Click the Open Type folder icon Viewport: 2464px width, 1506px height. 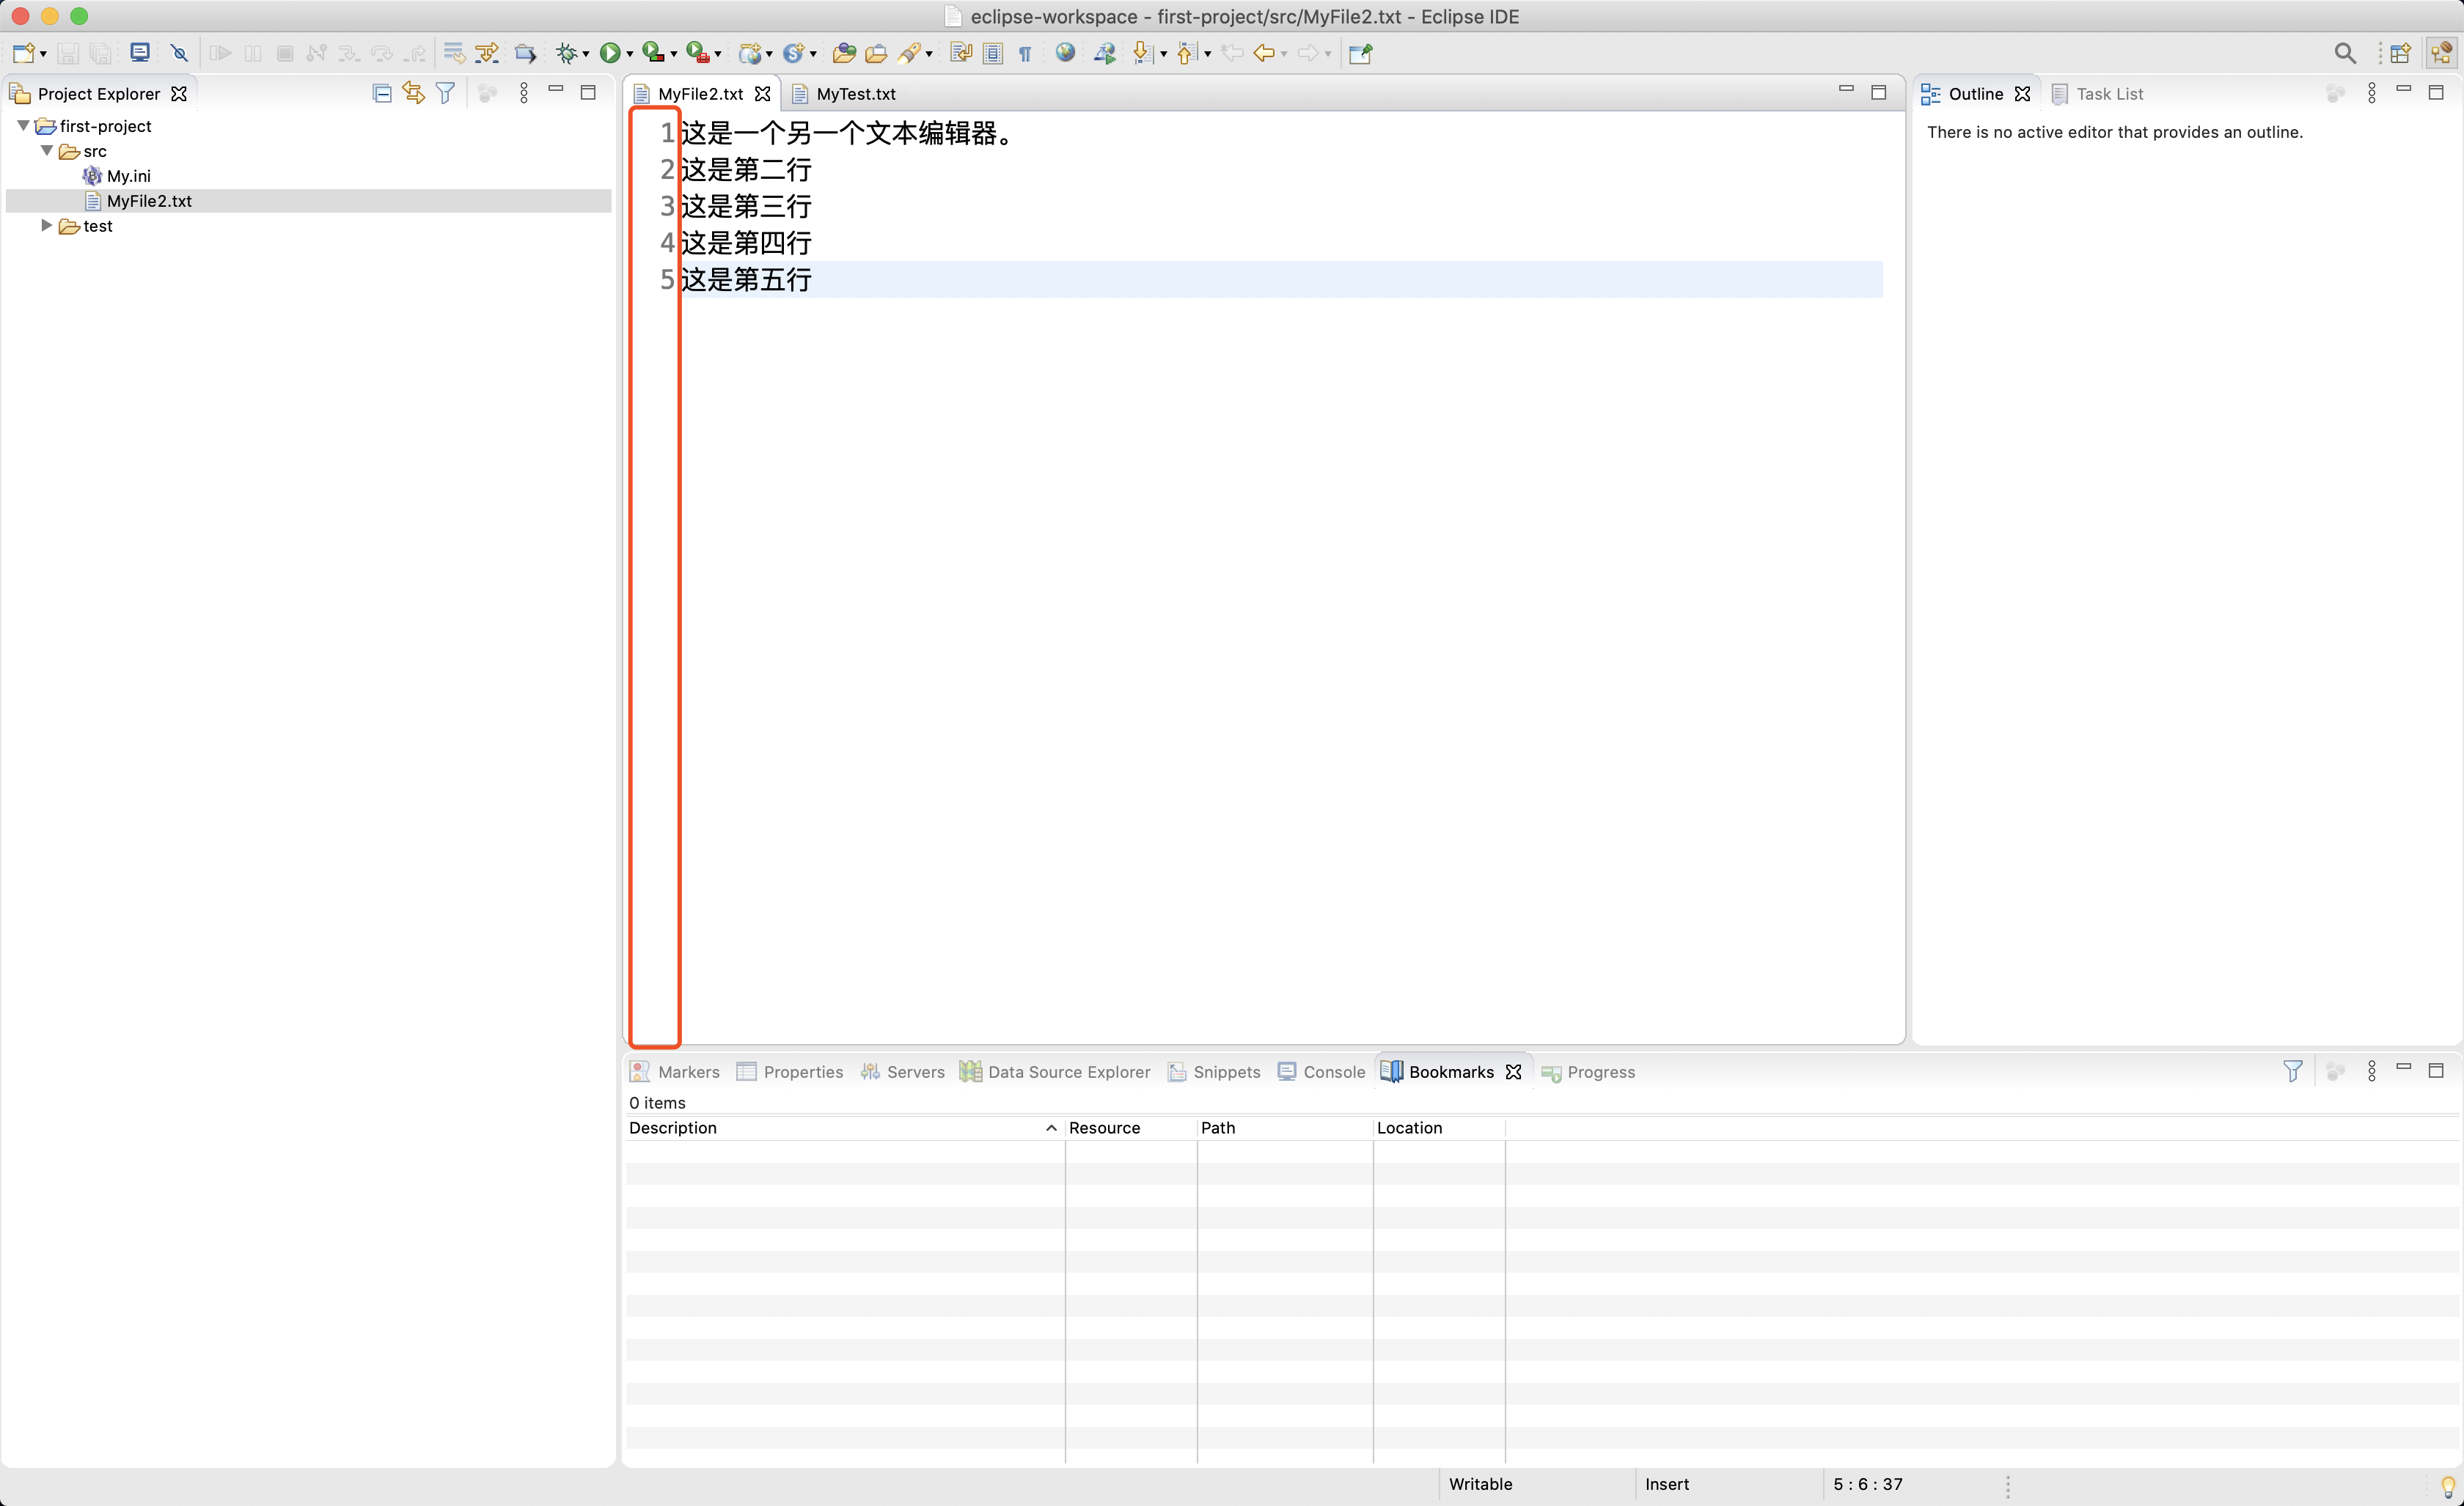tap(844, 53)
